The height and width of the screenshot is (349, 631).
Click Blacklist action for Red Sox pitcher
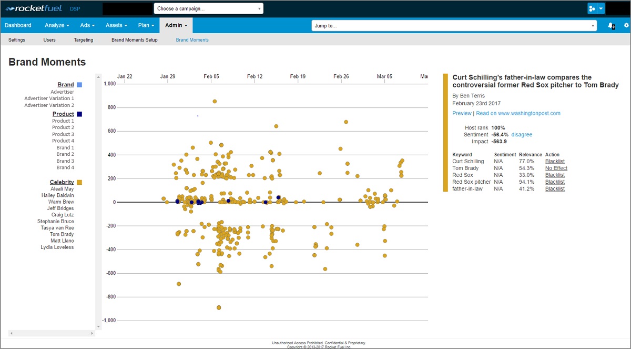tap(555, 182)
